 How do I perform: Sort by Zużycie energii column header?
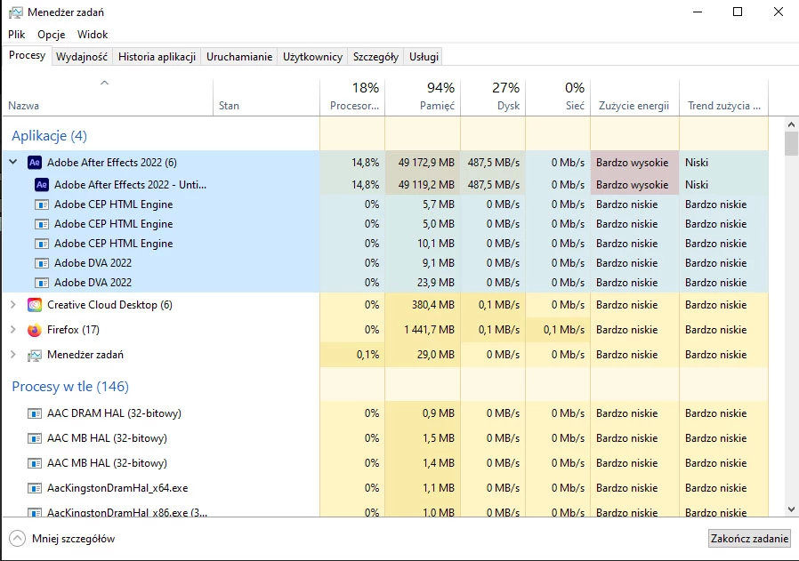tap(635, 98)
